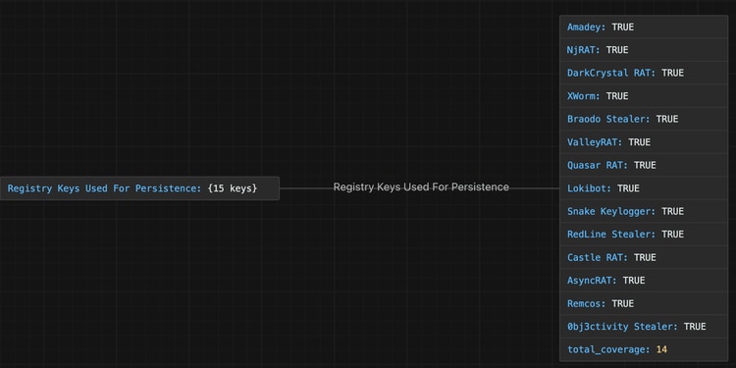Viewport: 736px width, 368px height.
Task: Select the Amadey: TRUE row
Action: point(644,26)
